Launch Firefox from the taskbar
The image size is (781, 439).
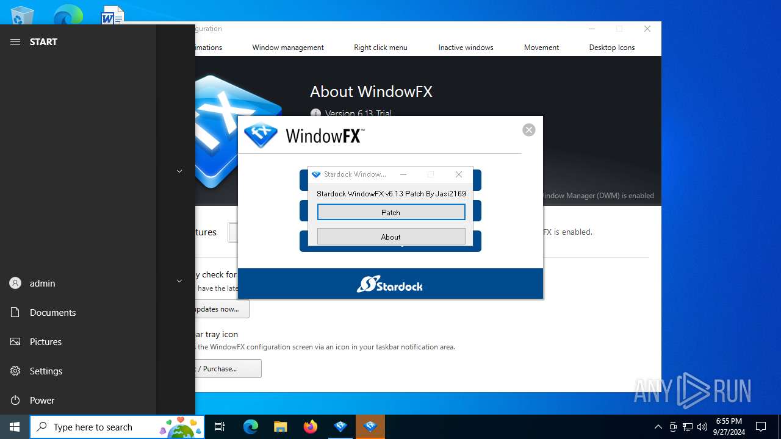point(310,427)
